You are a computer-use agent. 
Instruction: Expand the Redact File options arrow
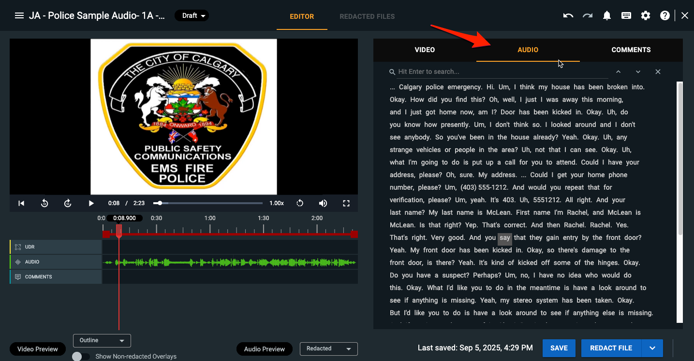coord(652,348)
